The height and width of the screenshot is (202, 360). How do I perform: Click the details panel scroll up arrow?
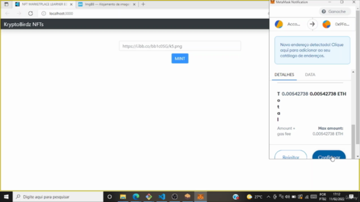coord(353,72)
